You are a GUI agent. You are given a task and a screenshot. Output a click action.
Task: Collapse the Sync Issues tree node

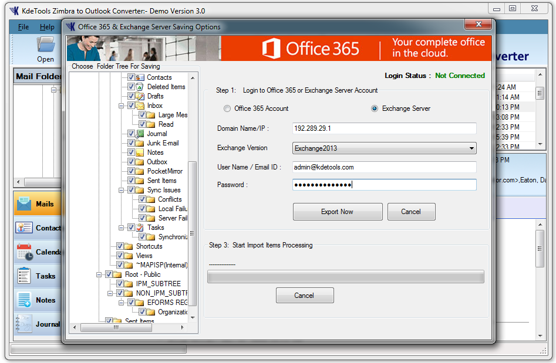click(x=122, y=190)
